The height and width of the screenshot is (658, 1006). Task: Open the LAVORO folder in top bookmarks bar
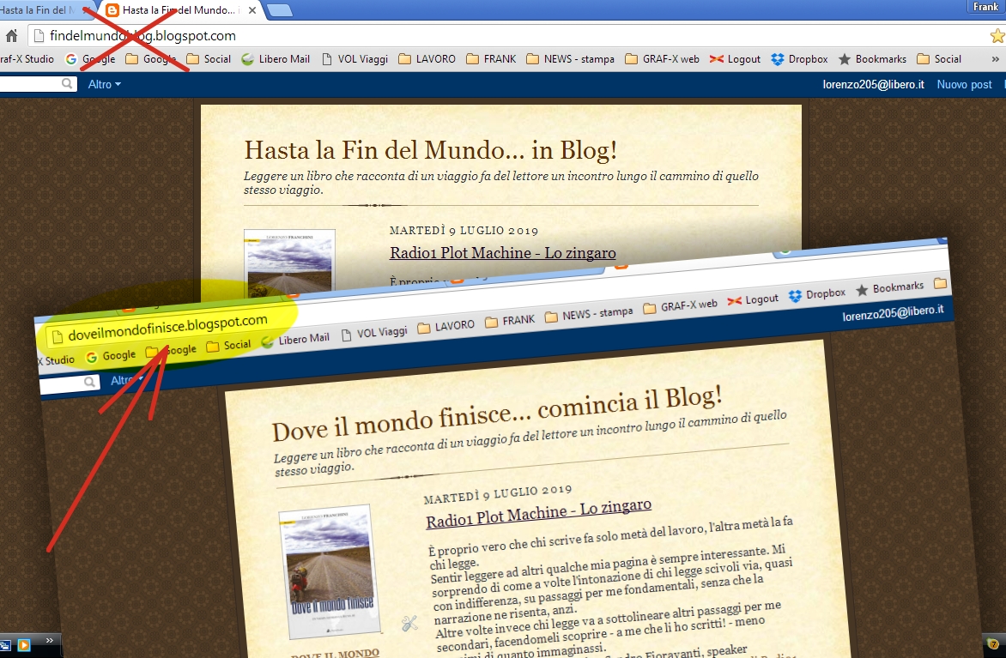[x=427, y=59]
